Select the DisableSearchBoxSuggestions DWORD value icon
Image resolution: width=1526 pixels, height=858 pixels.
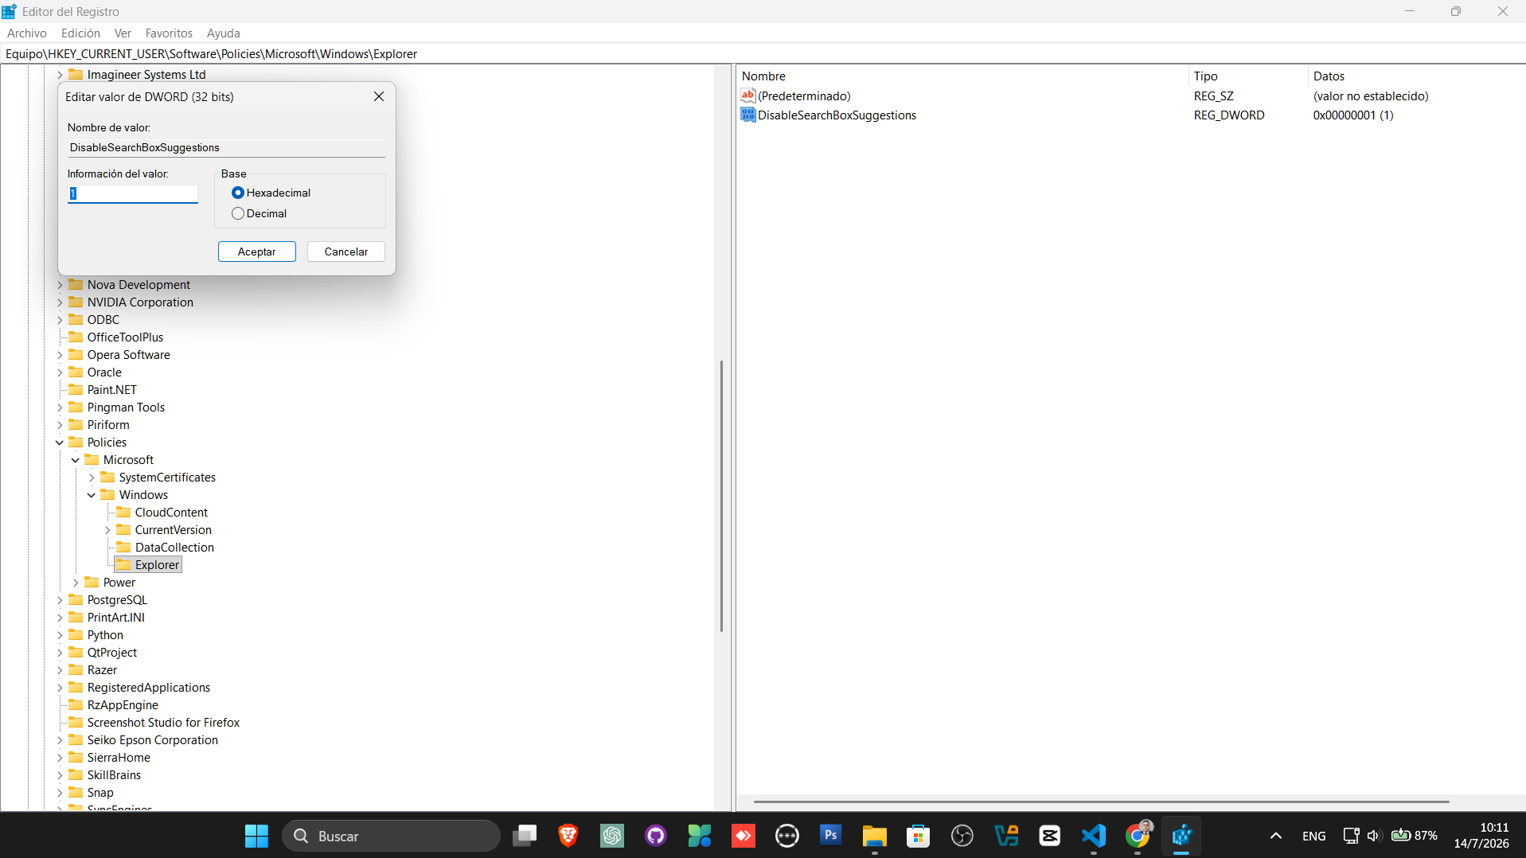click(747, 115)
